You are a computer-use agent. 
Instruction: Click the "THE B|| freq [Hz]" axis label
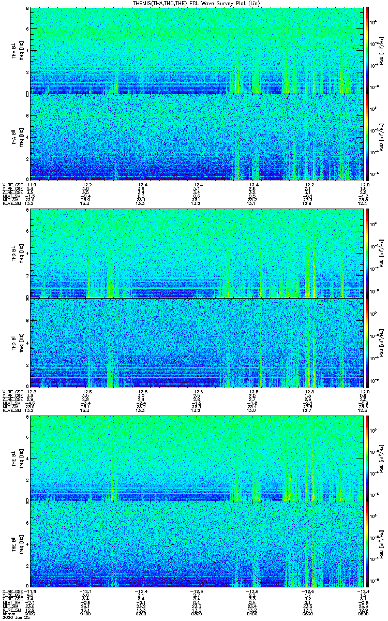17,544
